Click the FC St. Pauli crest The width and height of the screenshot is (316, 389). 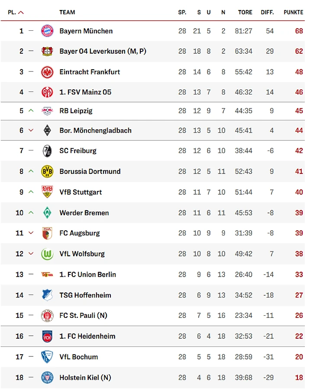tap(47, 316)
